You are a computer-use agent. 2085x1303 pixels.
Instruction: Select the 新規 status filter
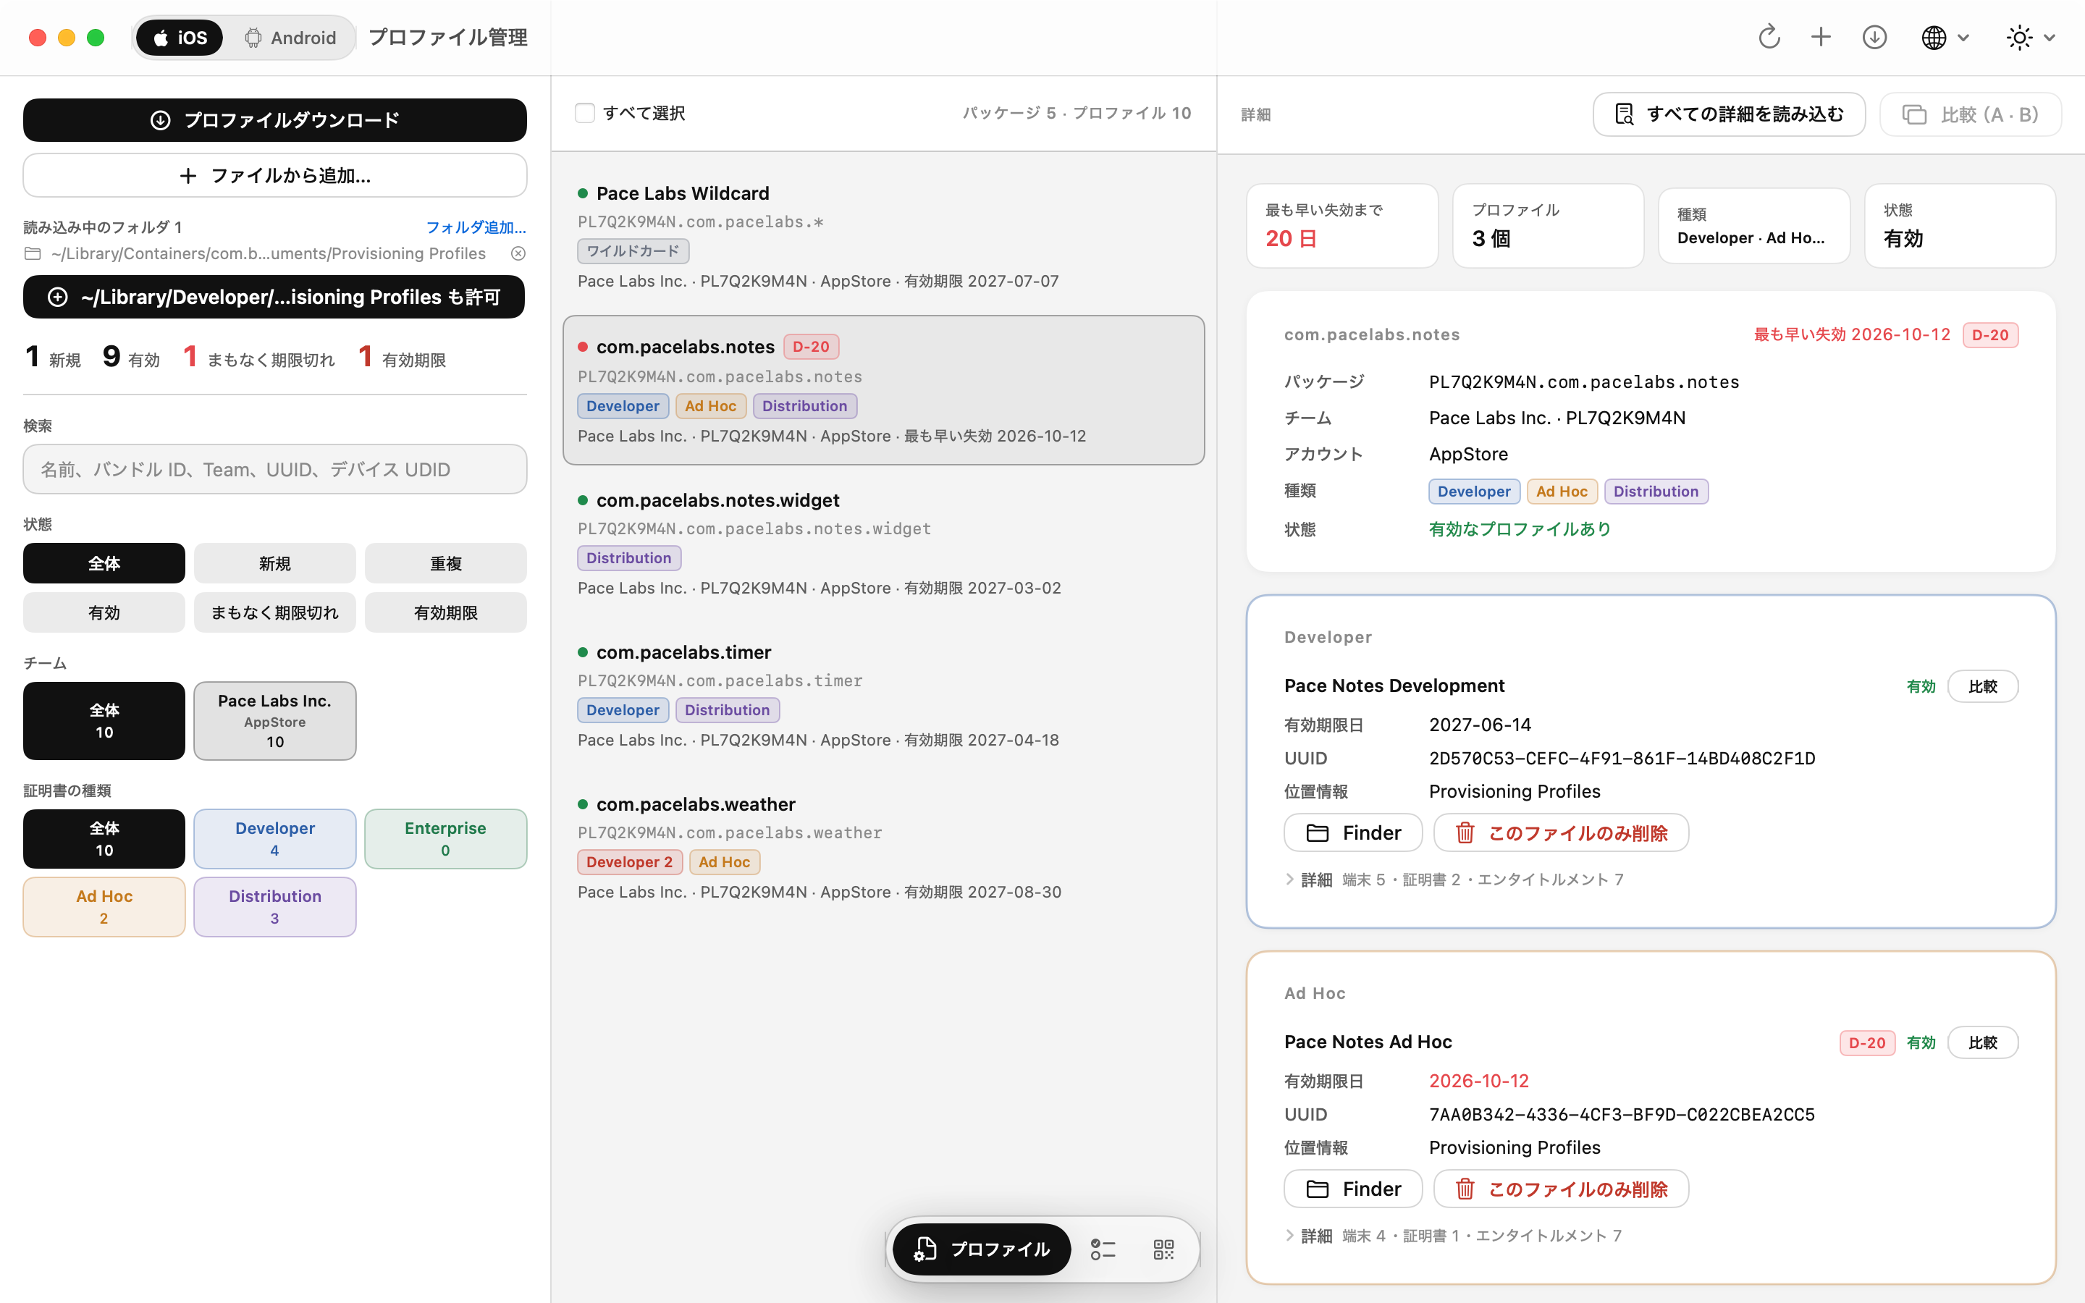pyautogui.click(x=275, y=564)
